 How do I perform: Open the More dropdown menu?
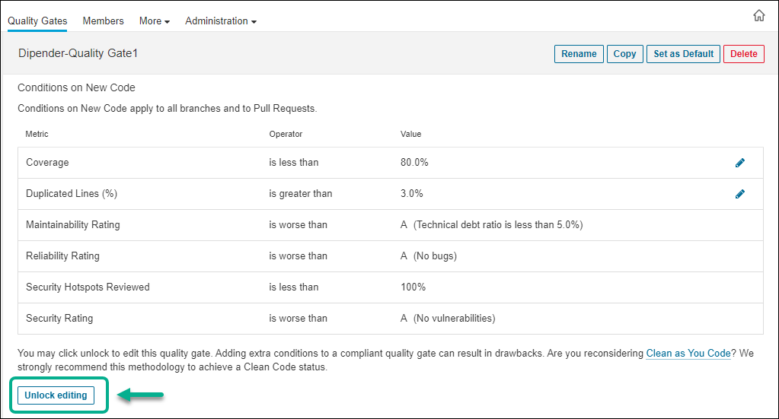(155, 21)
